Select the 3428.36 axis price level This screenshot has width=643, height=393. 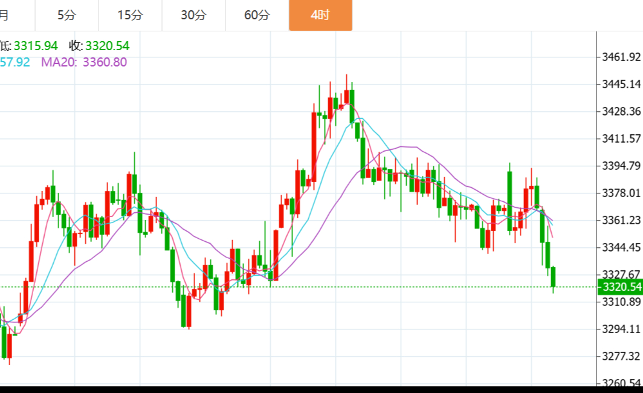coord(621,111)
